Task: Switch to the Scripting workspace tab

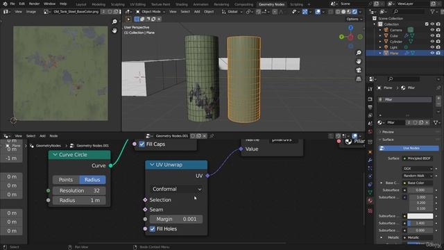Action: pyautogui.click(x=296, y=4)
